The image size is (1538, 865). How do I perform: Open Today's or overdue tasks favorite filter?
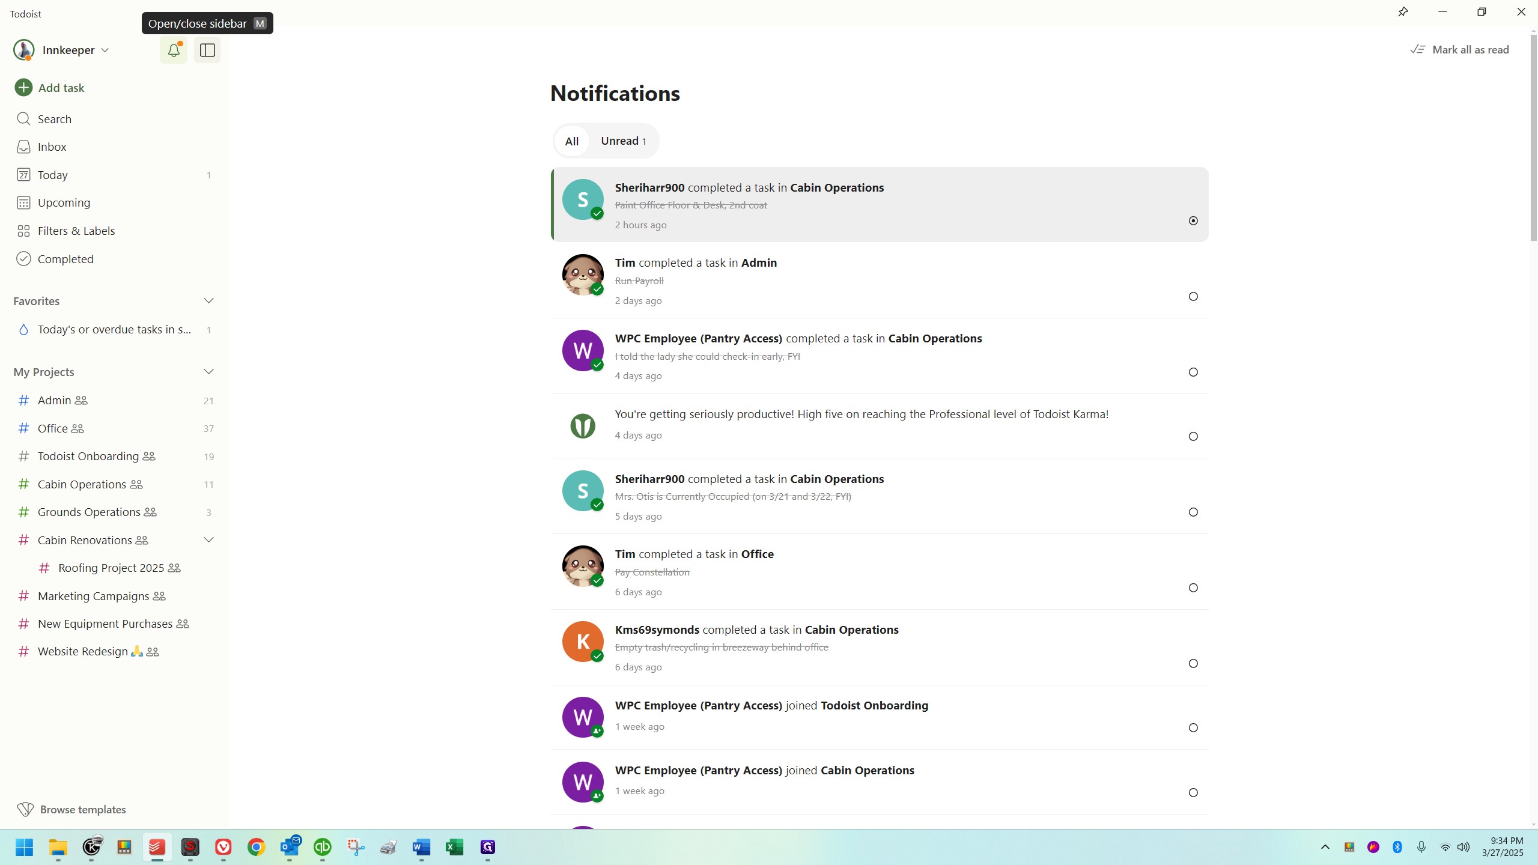[x=114, y=329]
